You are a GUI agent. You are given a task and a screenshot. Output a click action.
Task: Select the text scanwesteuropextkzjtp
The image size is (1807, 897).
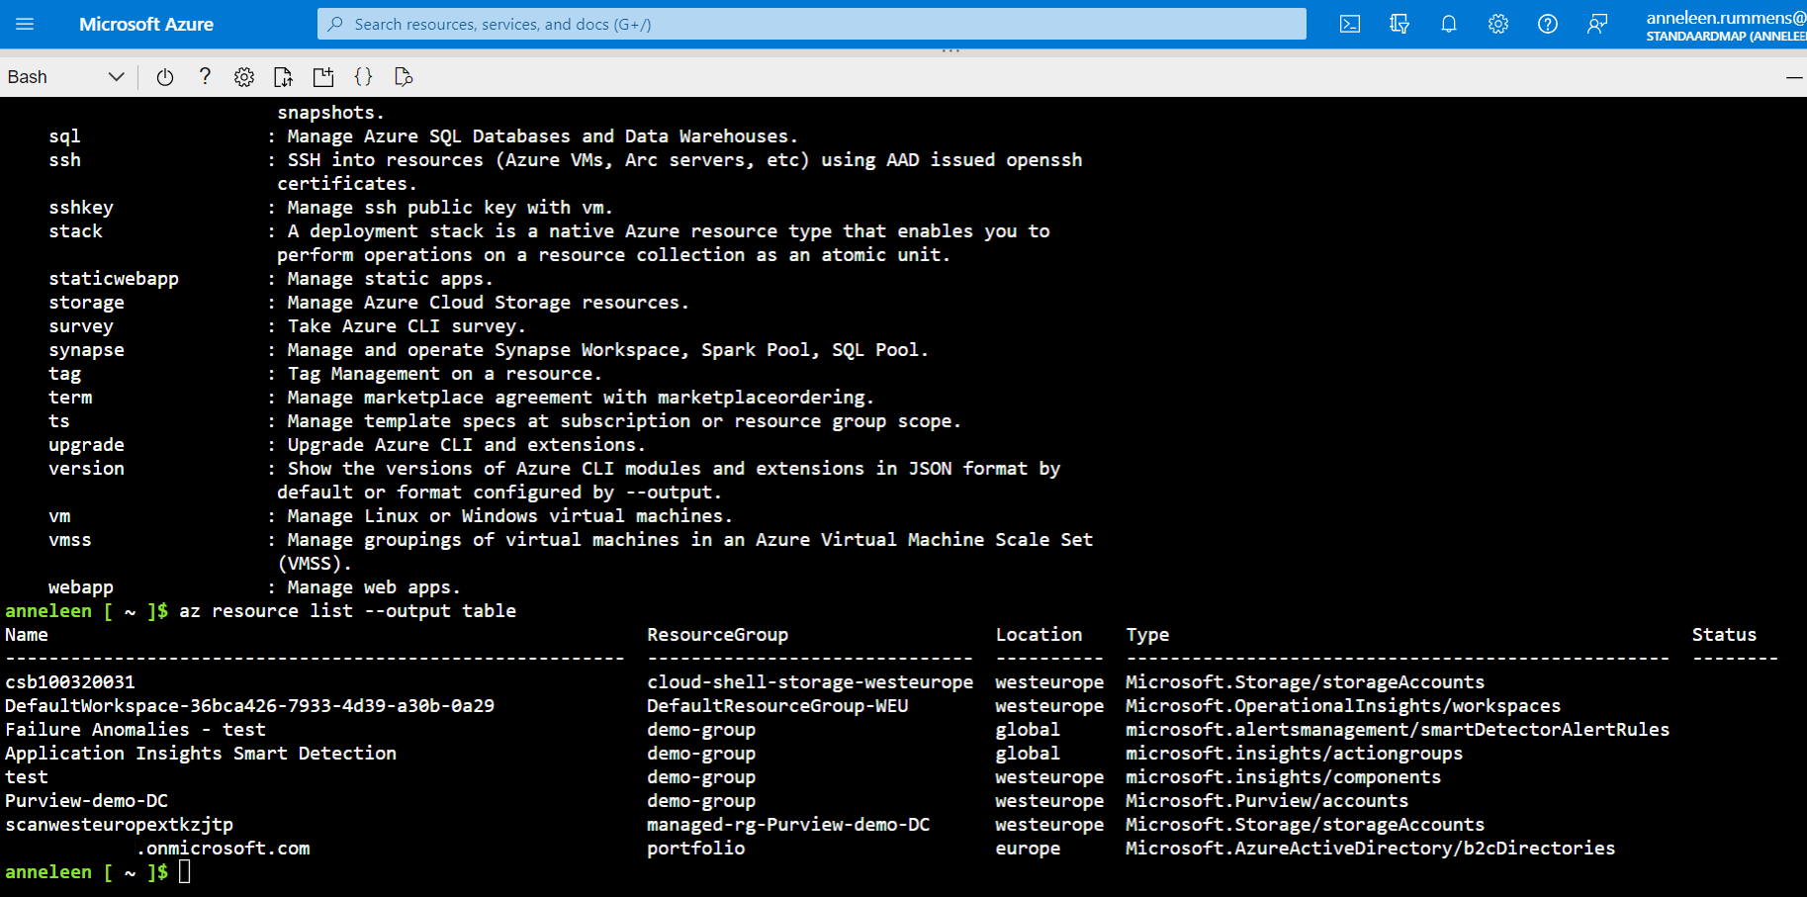click(x=119, y=825)
